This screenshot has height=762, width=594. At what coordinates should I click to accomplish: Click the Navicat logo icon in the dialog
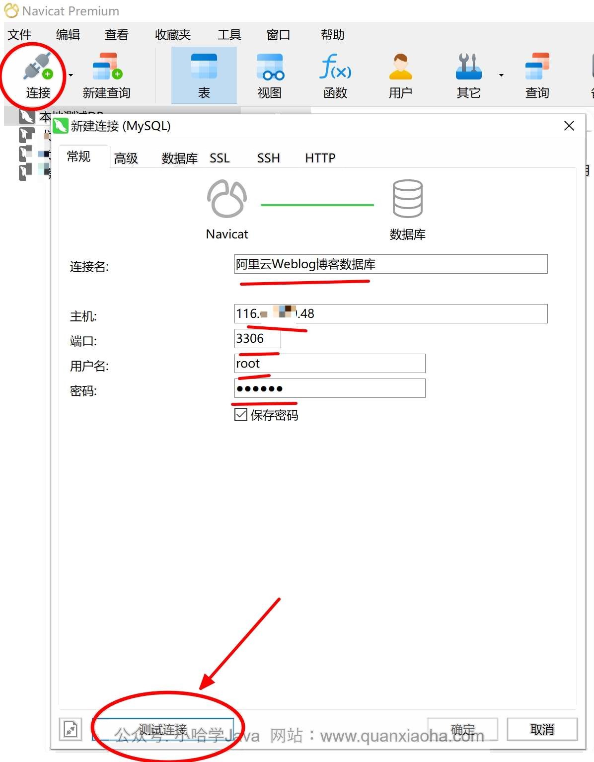(227, 199)
